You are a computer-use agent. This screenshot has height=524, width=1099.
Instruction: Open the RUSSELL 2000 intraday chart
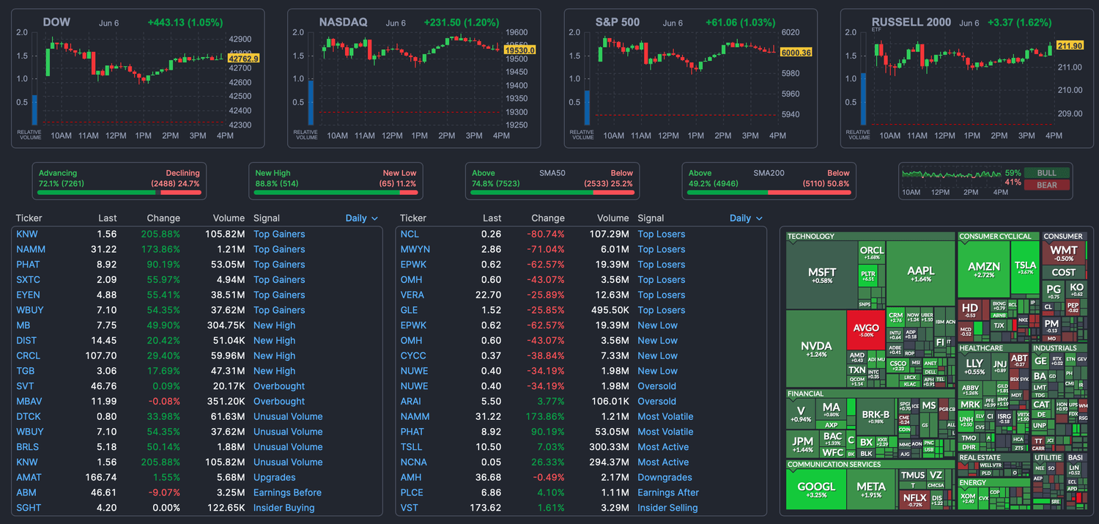[x=966, y=78]
